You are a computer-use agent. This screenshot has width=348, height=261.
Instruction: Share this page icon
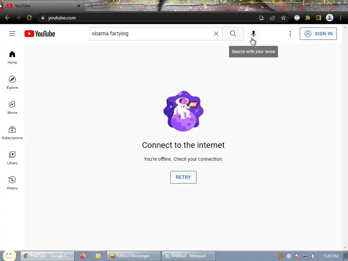[x=273, y=18]
